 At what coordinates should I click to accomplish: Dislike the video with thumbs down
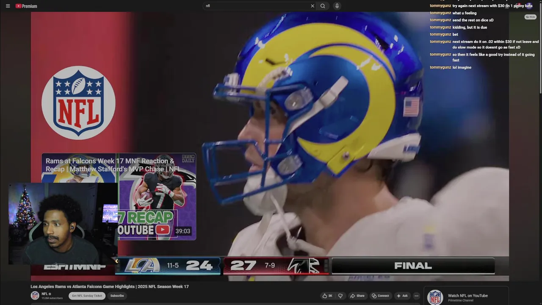(340, 296)
